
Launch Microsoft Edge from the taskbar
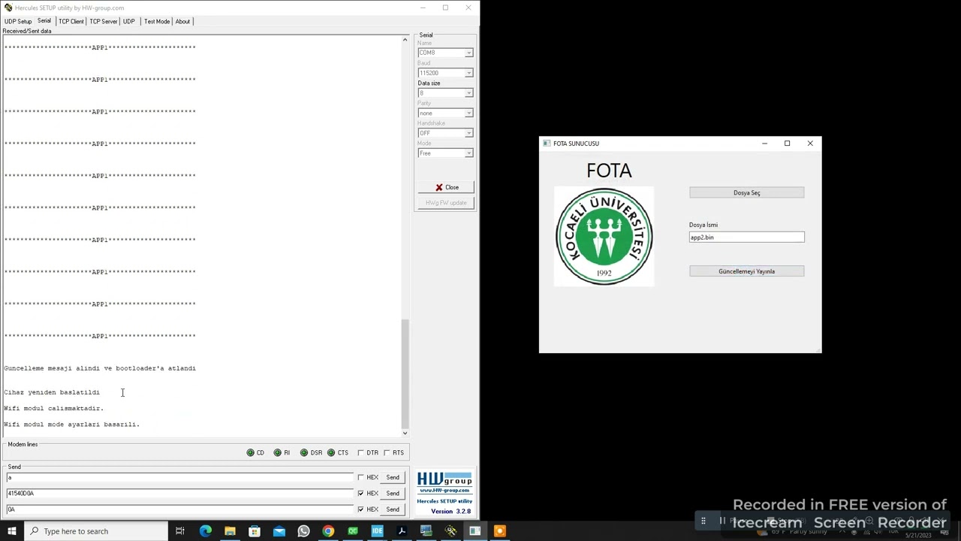pyautogui.click(x=205, y=531)
